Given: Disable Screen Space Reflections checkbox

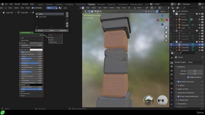Looking at the screenshot, I should pos(178,96).
